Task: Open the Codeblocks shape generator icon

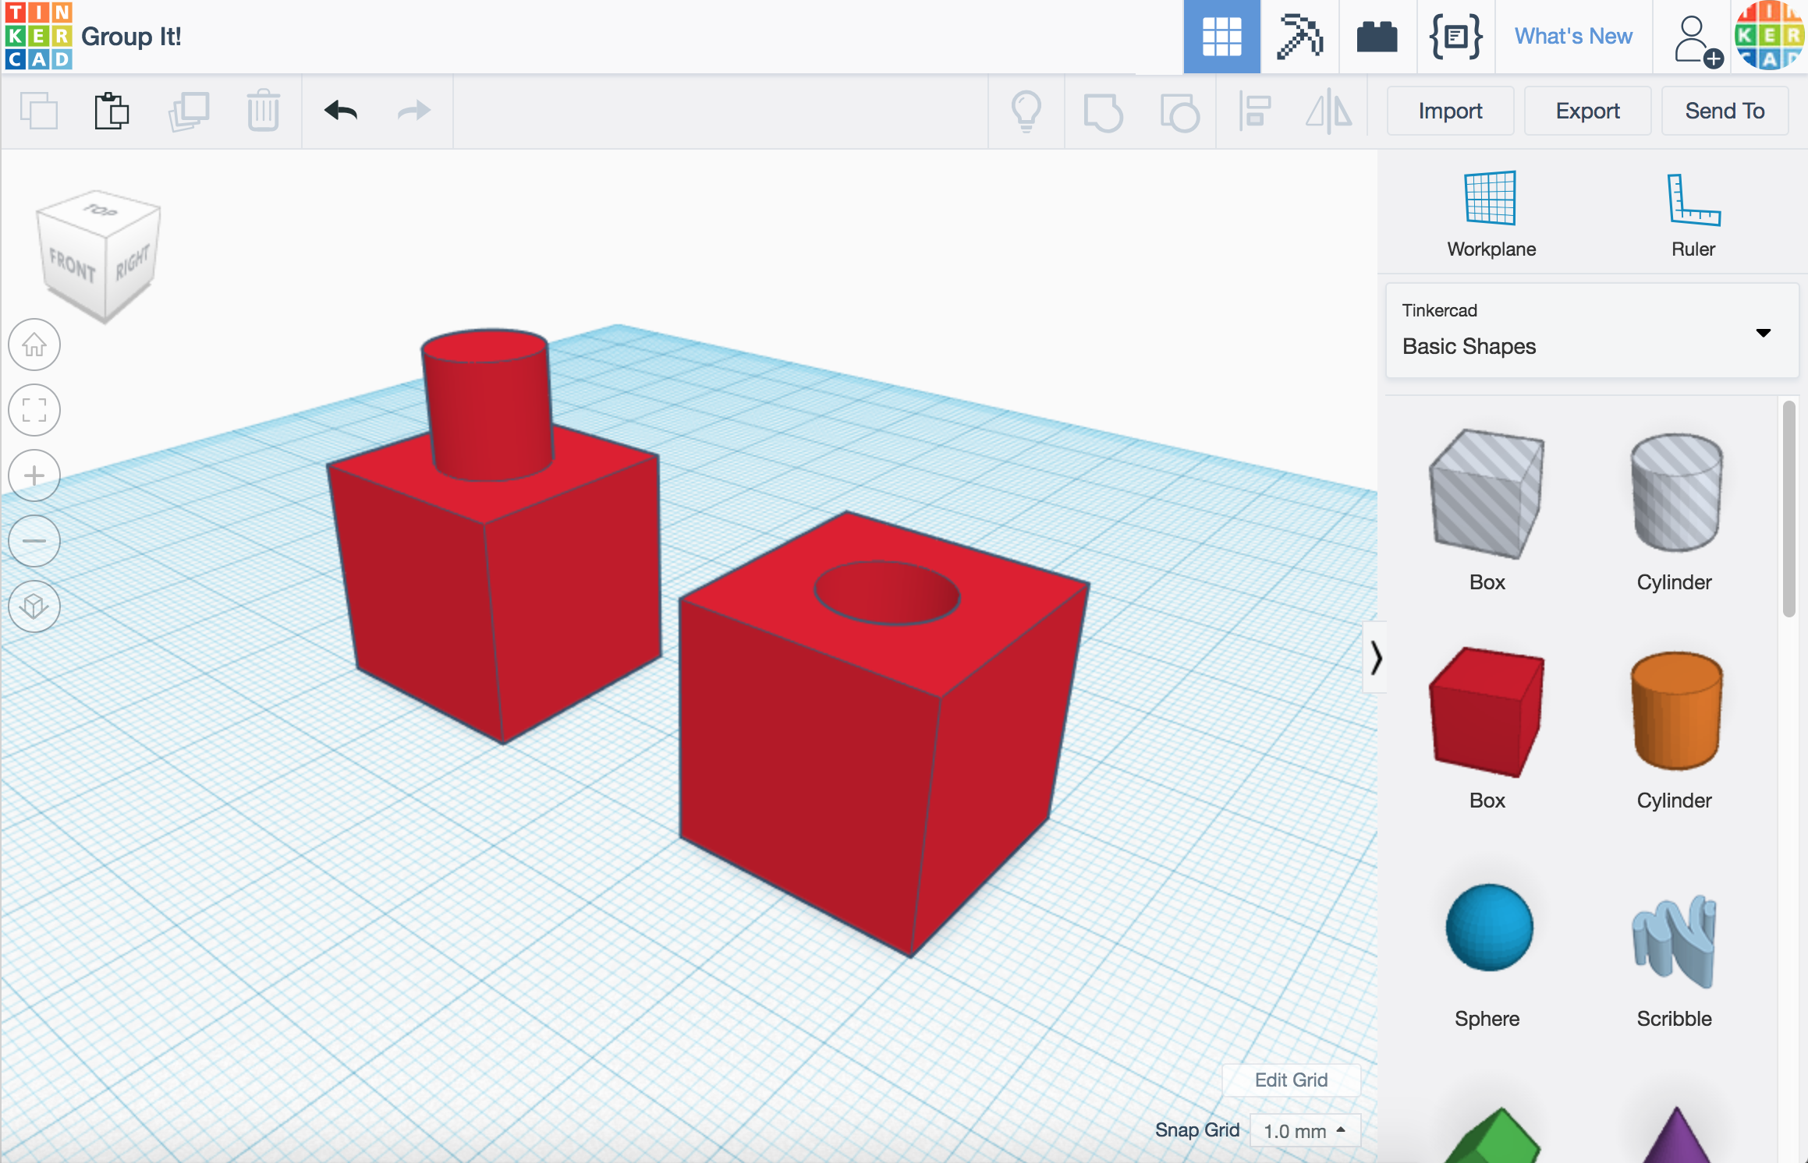Action: point(1455,37)
